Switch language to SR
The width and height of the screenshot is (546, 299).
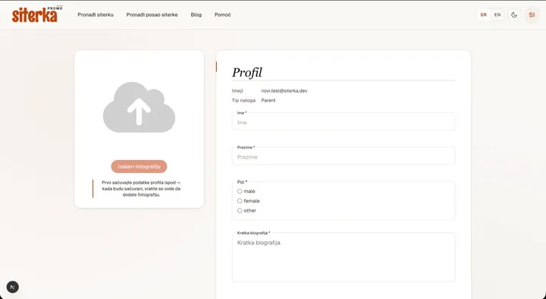pos(483,14)
